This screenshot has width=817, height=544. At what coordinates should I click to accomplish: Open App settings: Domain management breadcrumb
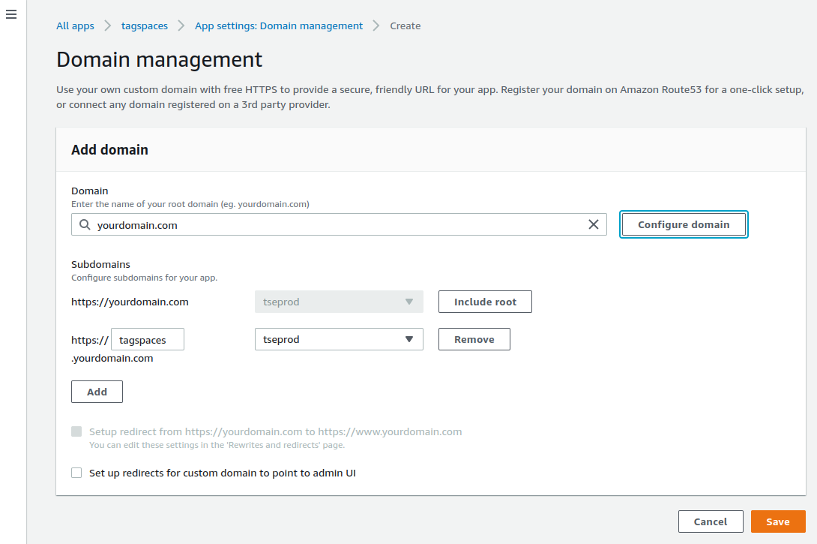[x=279, y=26]
